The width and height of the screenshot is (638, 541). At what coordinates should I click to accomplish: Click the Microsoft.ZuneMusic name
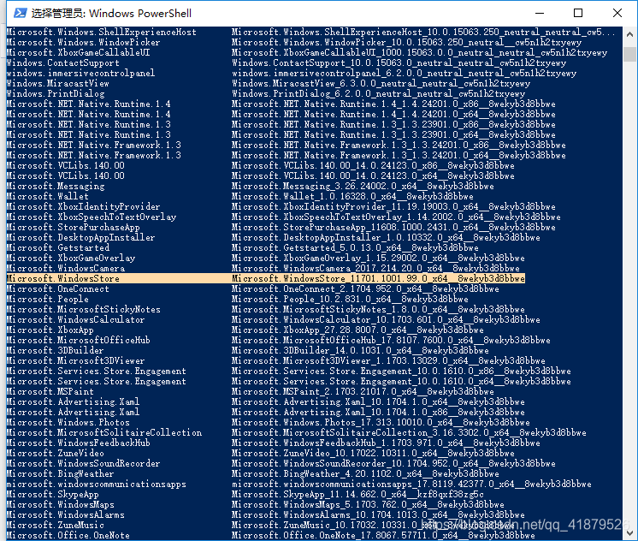pos(56,525)
